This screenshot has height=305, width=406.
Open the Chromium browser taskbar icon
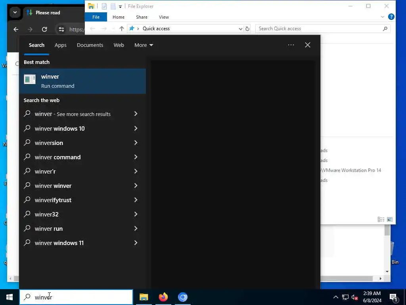[x=182, y=297]
